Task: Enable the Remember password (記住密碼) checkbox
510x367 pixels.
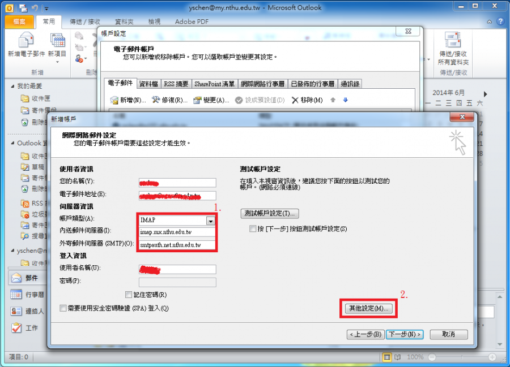Action: [x=129, y=295]
